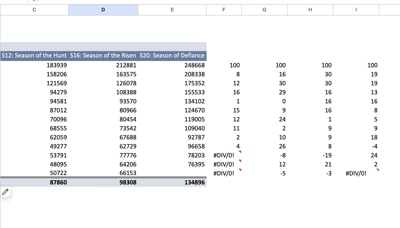The width and height of the screenshot is (400, 228).
Task: Select the #DIV/0! error cell in column I
Action: coord(356,173)
